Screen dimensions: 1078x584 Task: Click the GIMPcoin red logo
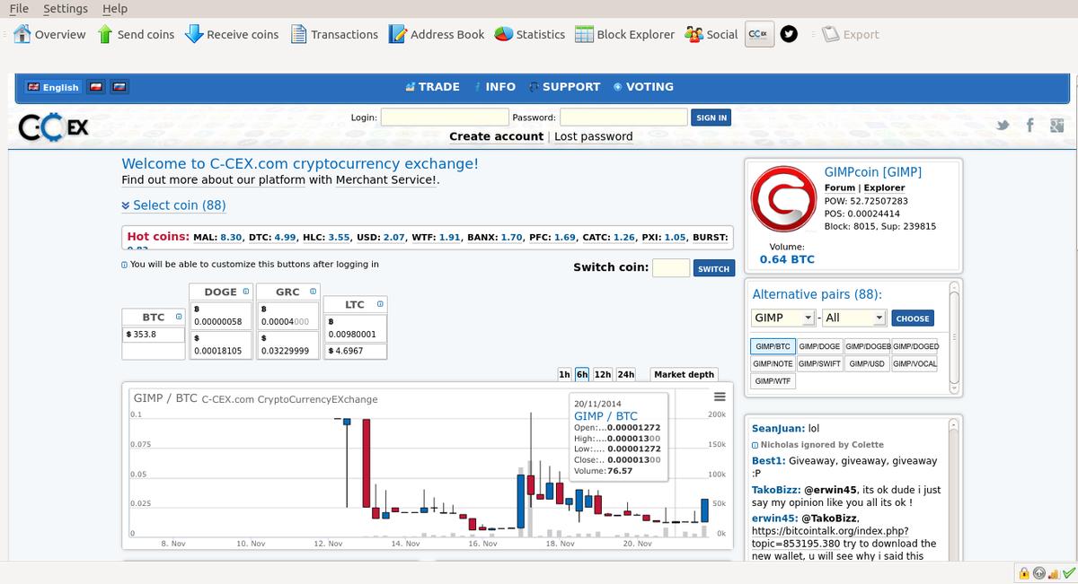point(782,201)
